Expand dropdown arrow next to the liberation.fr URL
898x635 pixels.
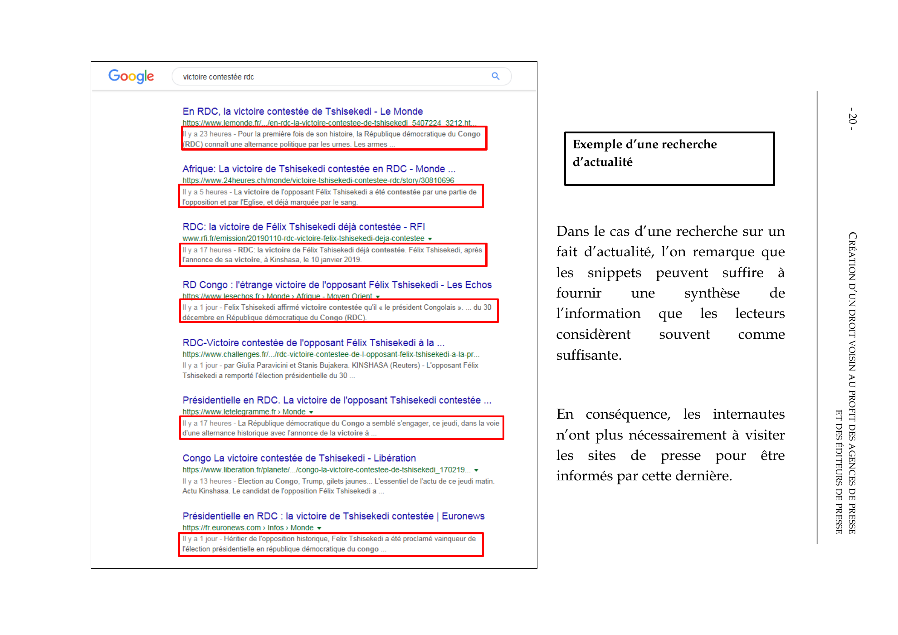pyautogui.click(x=476, y=470)
